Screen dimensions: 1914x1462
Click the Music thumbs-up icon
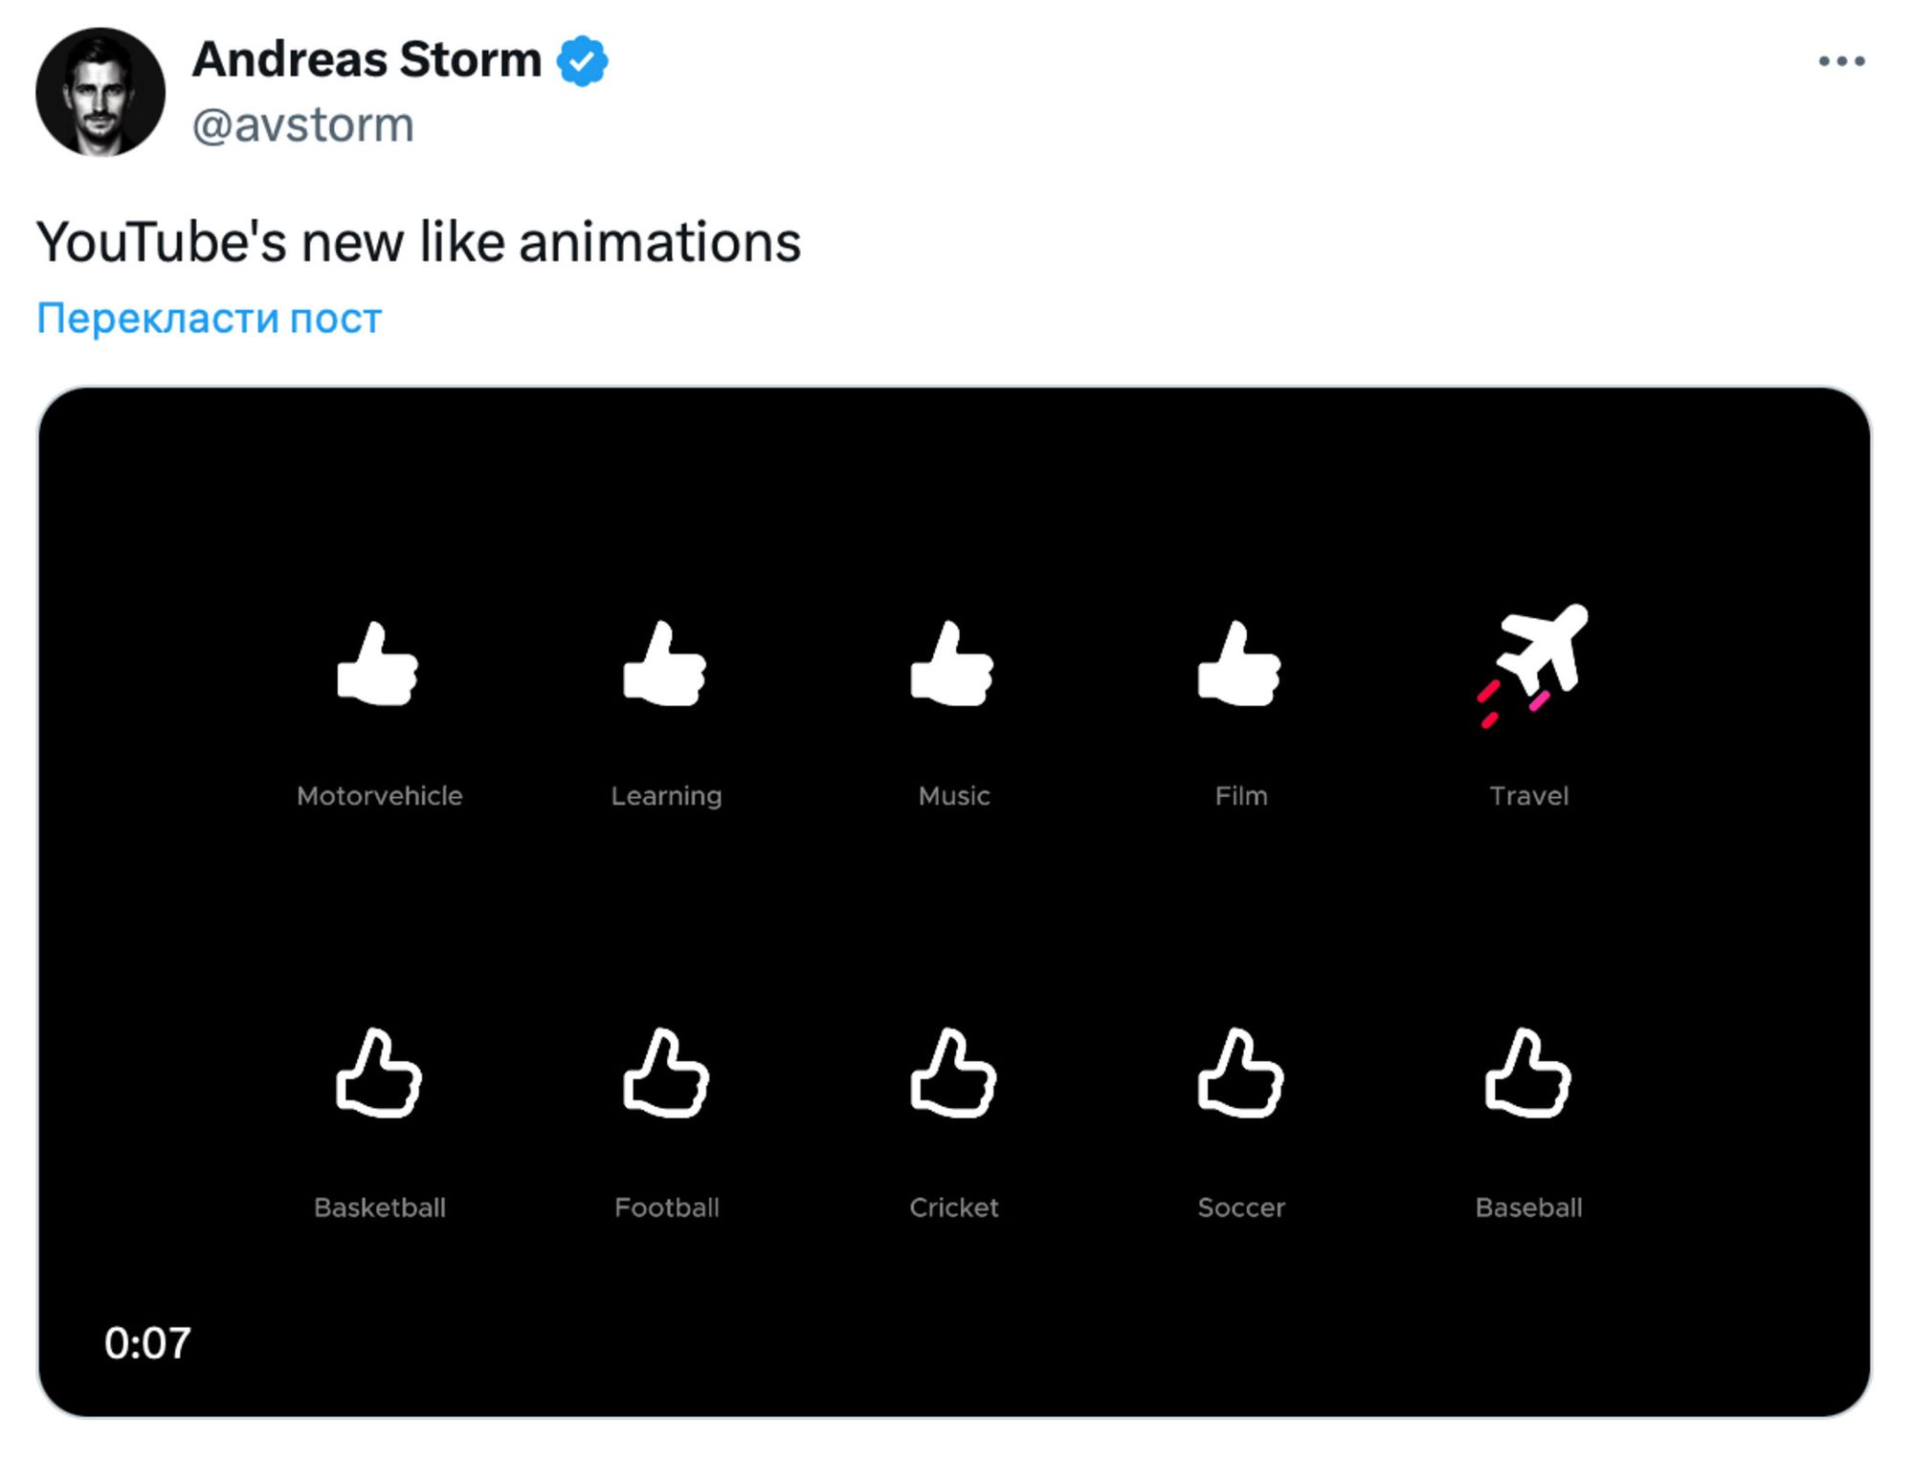pos(952,664)
